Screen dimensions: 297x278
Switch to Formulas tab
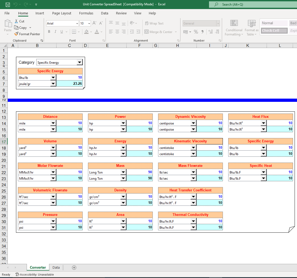tap(86, 13)
